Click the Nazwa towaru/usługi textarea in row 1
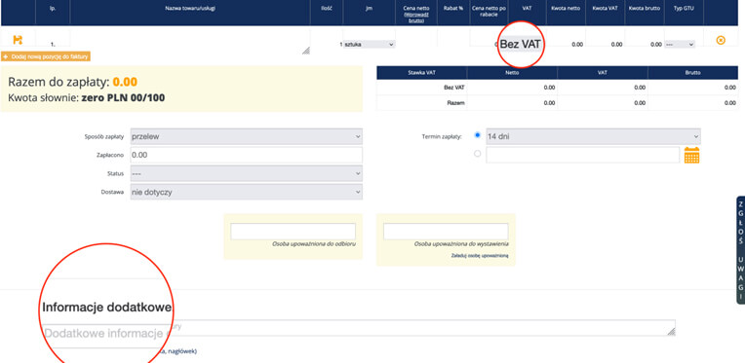 tap(190, 42)
